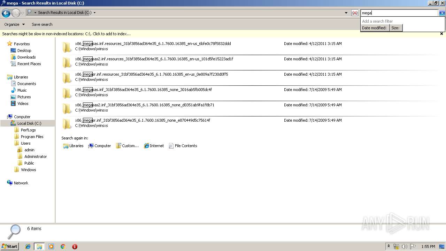Dismiss the yellow info bar

(x=441, y=34)
